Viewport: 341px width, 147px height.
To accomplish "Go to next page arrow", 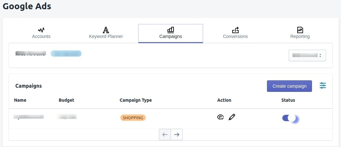I will (x=177, y=135).
